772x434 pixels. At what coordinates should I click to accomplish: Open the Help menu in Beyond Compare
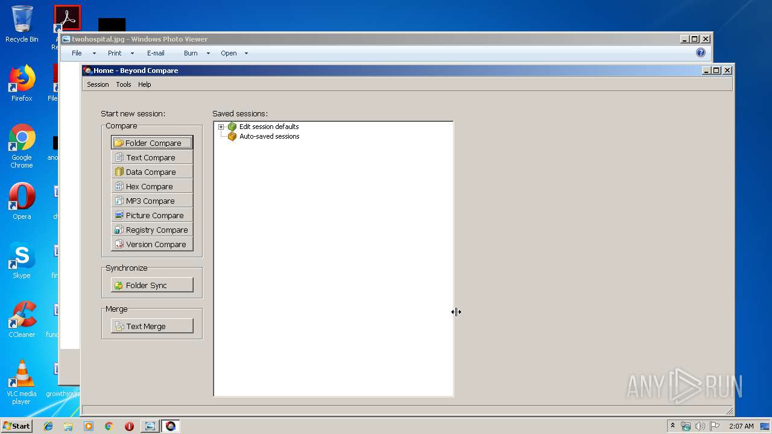click(x=145, y=84)
